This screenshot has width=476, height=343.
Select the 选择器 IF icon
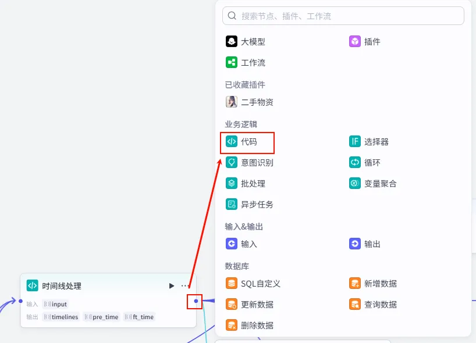point(354,141)
